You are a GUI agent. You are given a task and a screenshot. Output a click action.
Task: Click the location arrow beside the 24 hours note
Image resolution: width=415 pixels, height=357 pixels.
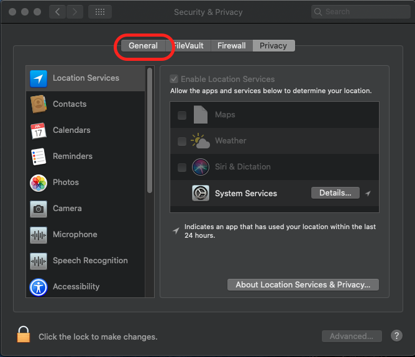tap(176, 230)
